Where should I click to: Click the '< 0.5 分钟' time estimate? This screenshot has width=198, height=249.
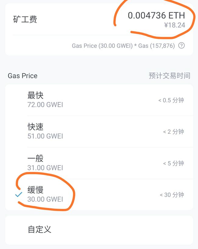pyautogui.click(x=171, y=100)
